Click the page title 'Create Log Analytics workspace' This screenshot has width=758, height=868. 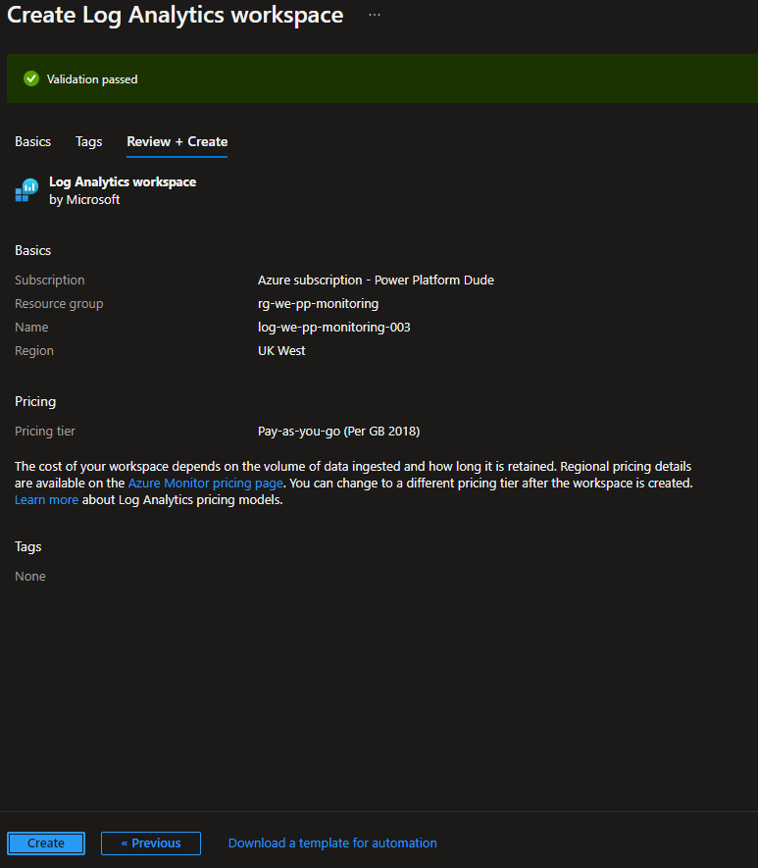click(176, 16)
